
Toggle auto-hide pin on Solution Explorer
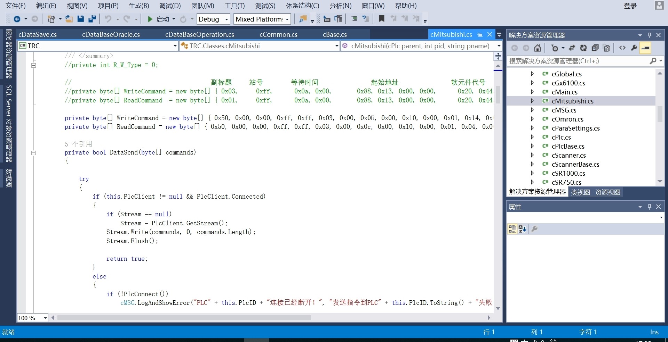click(x=649, y=35)
